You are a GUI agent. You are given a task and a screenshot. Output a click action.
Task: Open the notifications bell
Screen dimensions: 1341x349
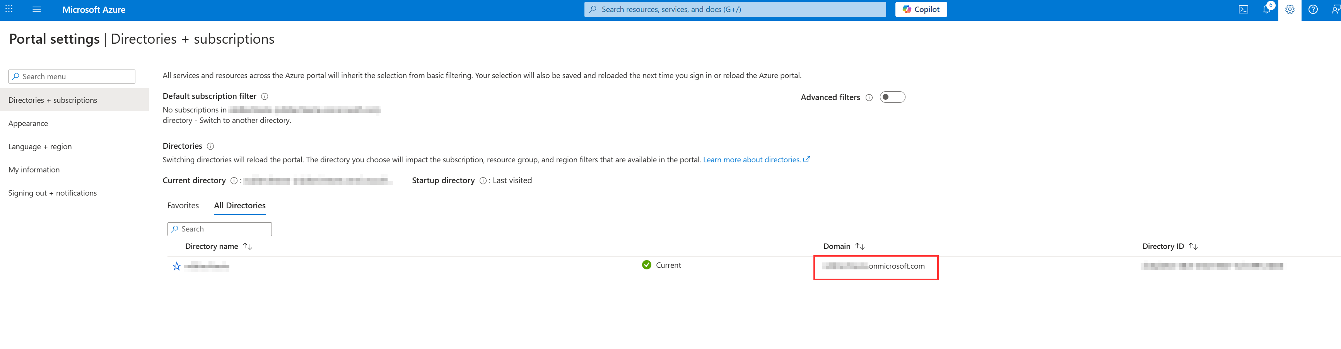tap(1267, 9)
